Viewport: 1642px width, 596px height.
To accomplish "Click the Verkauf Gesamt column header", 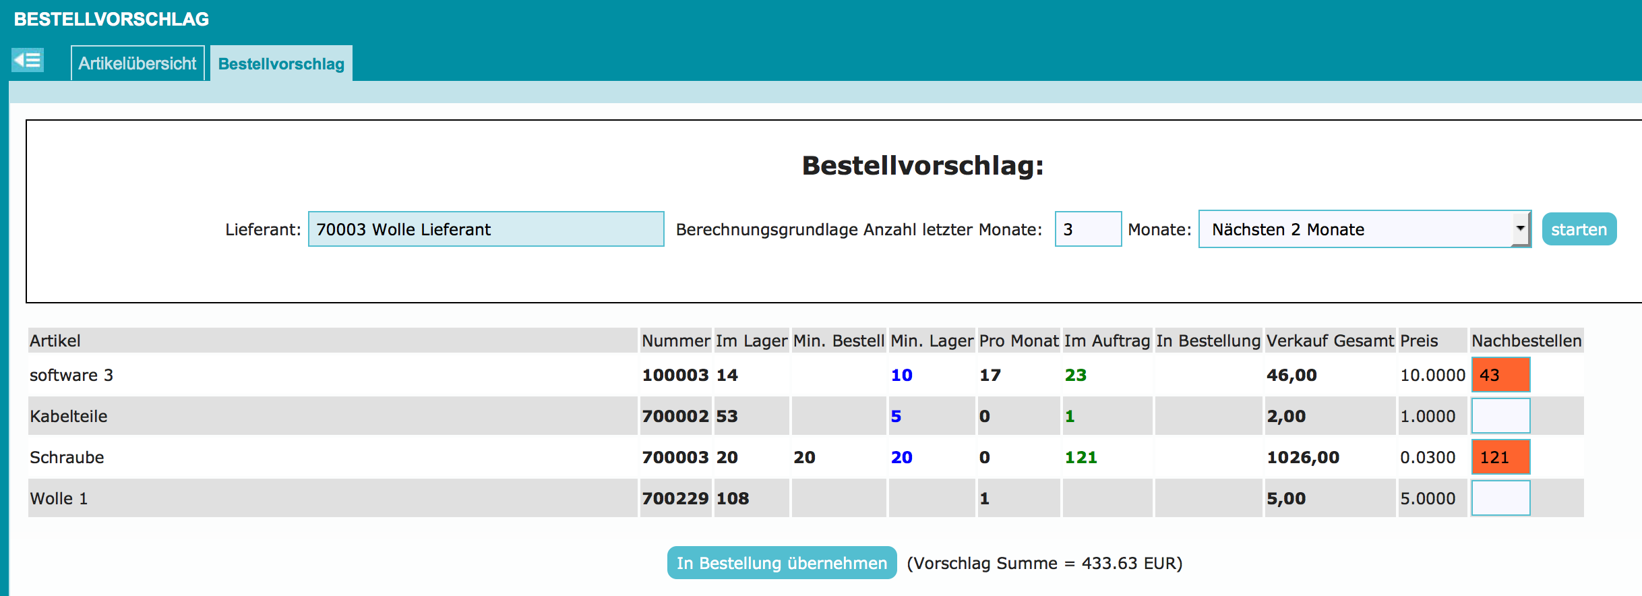I will click(x=1329, y=341).
